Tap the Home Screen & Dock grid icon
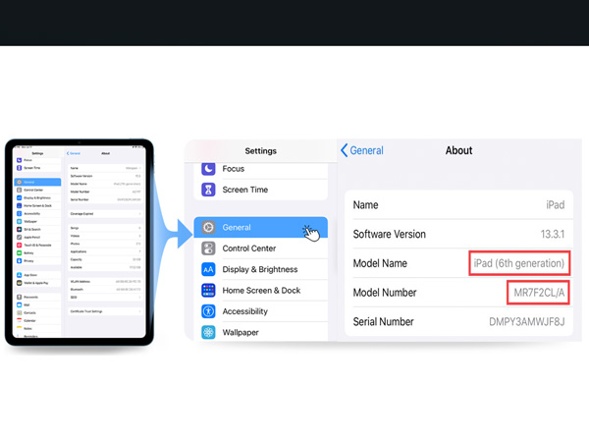Viewport: 589px width, 442px height. (x=208, y=290)
